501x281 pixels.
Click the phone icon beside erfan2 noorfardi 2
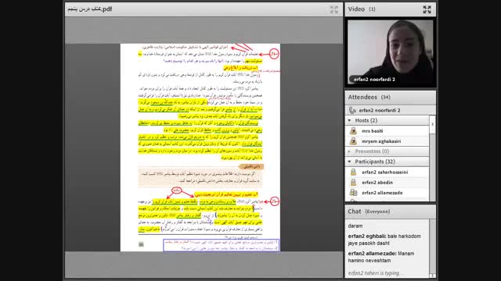[x=352, y=110]
